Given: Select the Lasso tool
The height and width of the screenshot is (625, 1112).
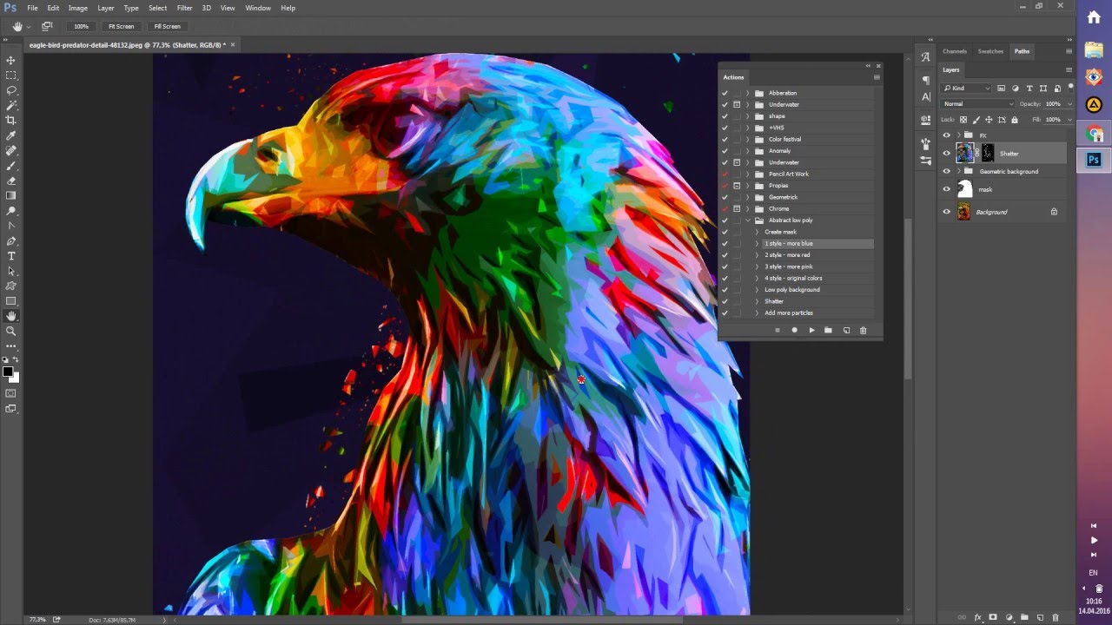Looking at the screenshot, I should pyautogui.click(x=11, y=90).
